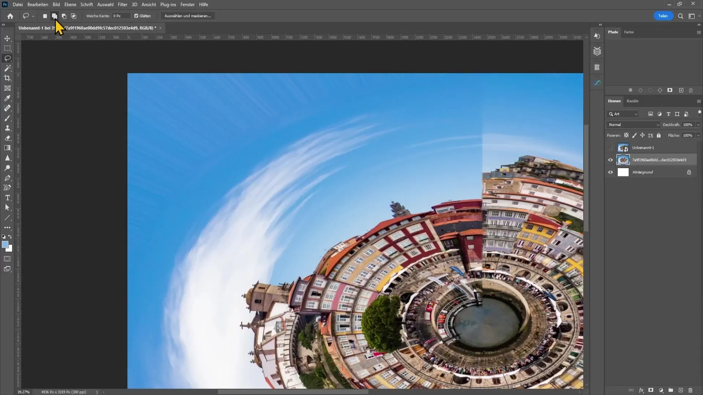Select the Hintergrund layer thumbnail
703x395 pixels.
[623, 172]
